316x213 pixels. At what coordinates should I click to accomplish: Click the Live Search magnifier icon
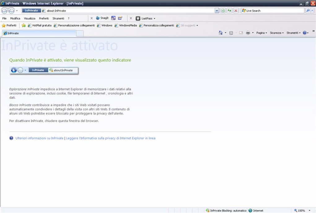point(308,11)
